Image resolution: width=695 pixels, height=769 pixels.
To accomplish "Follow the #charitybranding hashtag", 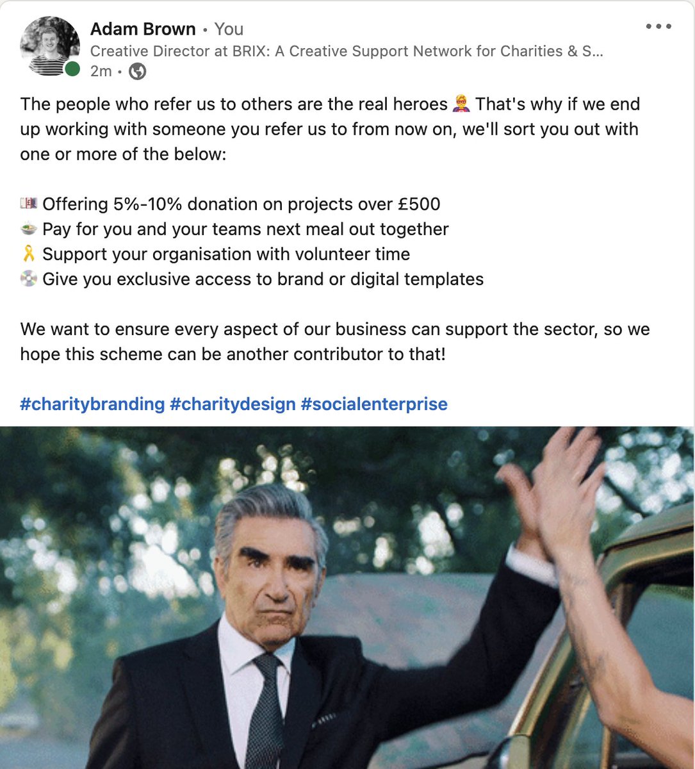I will pos(93,404).
